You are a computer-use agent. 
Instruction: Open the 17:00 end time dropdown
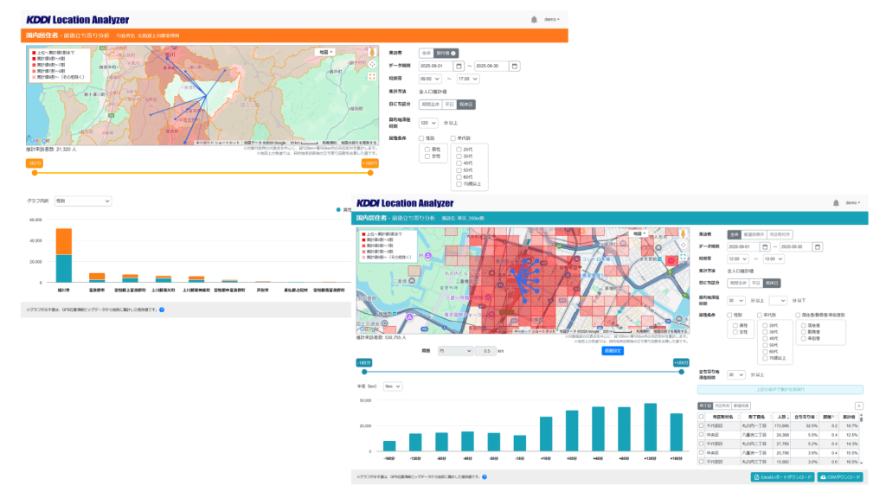click(x=468, y=79)
